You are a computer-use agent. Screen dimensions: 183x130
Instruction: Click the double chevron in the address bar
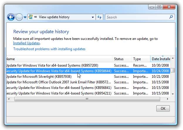(x=35, y=17)
